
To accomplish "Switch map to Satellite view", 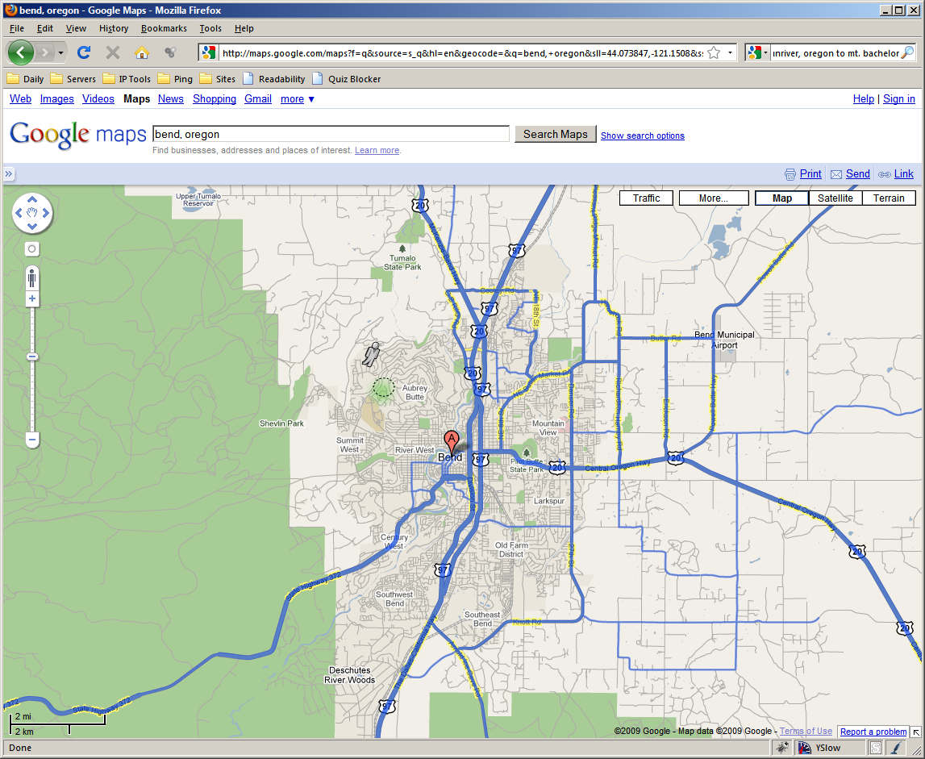I will (x=835, y=198).
